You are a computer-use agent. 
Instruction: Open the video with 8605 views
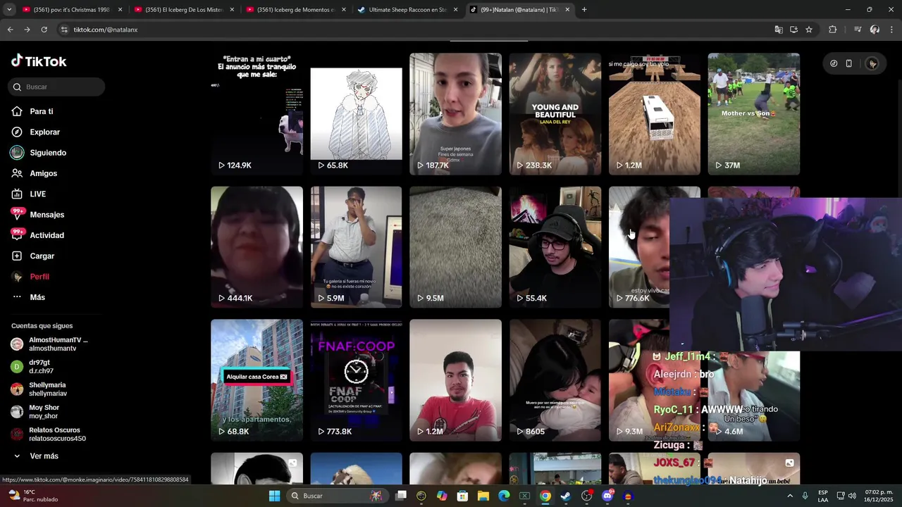click(x=555, y=380)
